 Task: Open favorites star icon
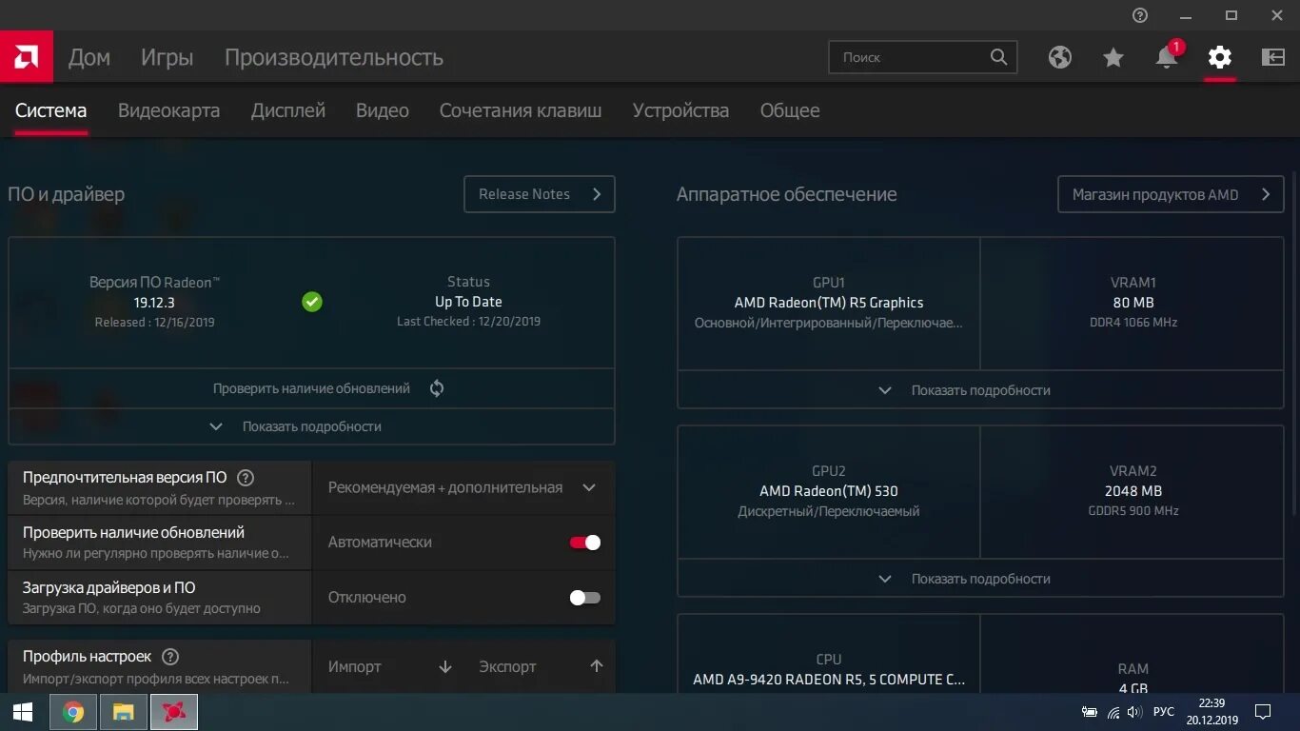(1113, 57)
